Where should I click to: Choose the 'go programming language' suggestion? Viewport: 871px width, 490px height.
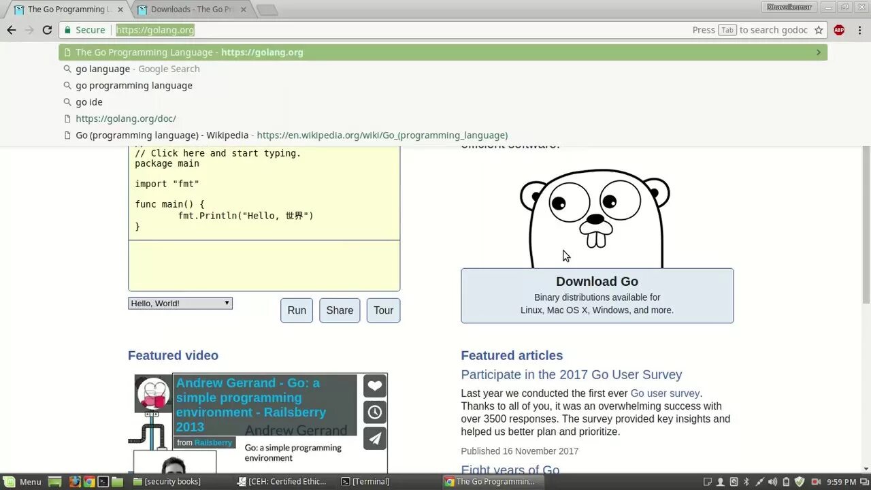[x=442, y=86]
